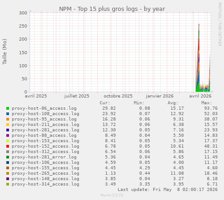Click the 150 y-axis tick label

[23, 52]
